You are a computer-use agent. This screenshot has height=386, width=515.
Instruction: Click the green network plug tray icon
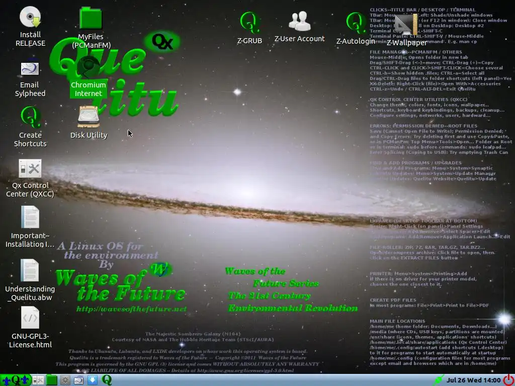(x=438, y=380)
